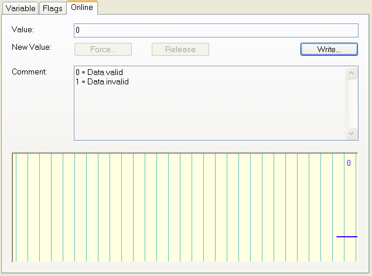Screen dimensions: 372x276
Task: Click the middle of the yellow history chart
Action: click(185, 207)
